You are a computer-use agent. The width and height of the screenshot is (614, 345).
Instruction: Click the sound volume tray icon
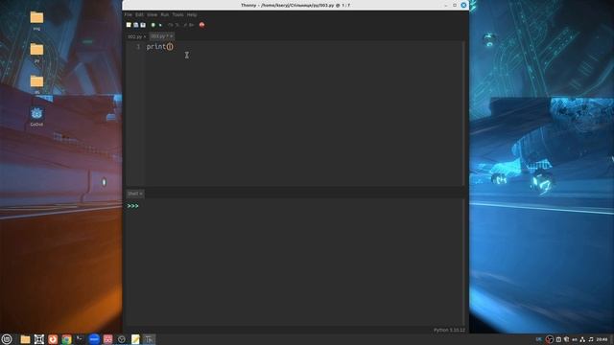[x=591, y=339]
